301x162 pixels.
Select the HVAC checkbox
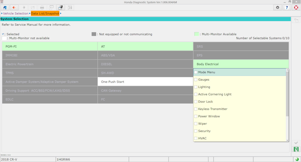(x=196, y=138)
